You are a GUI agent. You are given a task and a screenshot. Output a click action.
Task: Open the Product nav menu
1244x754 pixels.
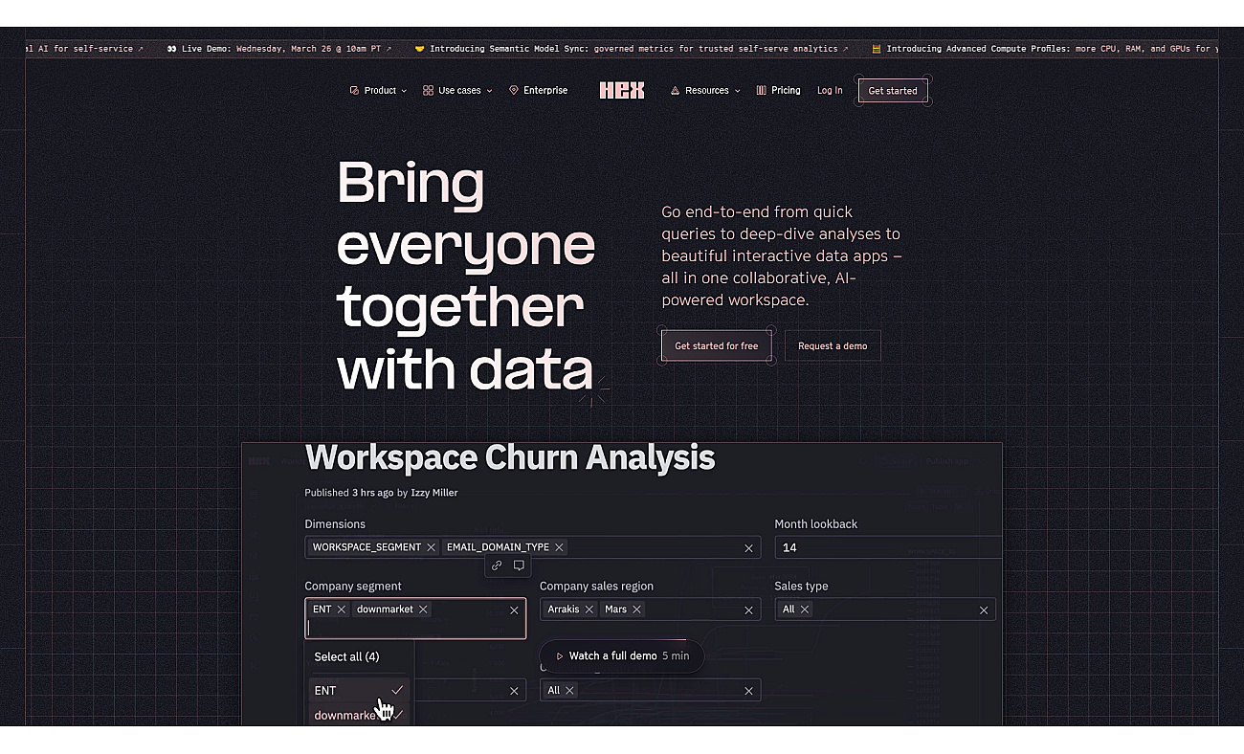pyautogui.click(x=378, y=90)
